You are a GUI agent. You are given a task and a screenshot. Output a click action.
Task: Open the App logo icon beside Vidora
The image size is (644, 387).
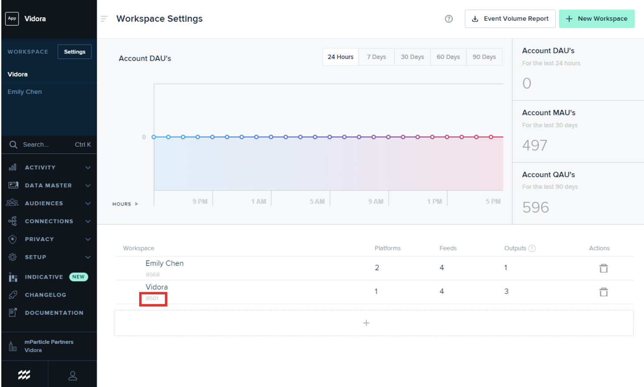coord(12,19)
